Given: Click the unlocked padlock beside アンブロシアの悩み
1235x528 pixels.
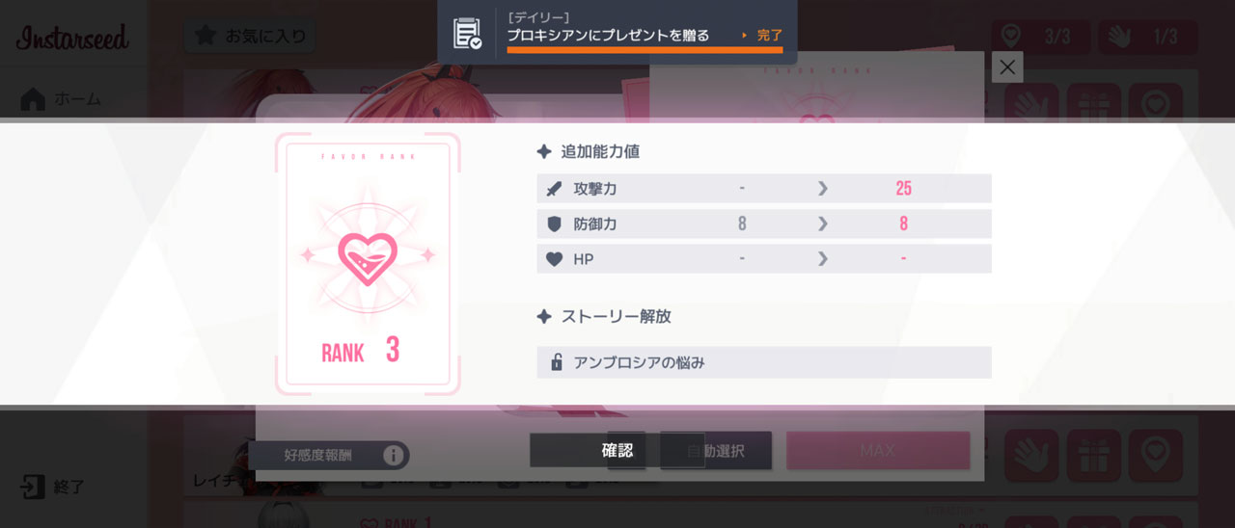Looking at the screenshot, I should click(x=556, y=362).
